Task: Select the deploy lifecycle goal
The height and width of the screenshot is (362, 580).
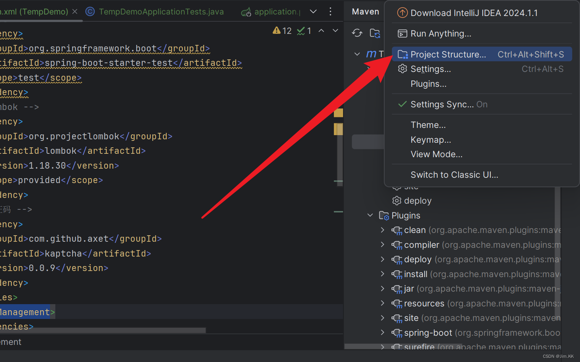Action: [x=418, y=201]
